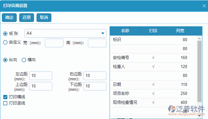The height and width of the screenshot is (119, 208).
Task: Toggle print checkmark for 日期 row
Action: click(x=153, y=84)
